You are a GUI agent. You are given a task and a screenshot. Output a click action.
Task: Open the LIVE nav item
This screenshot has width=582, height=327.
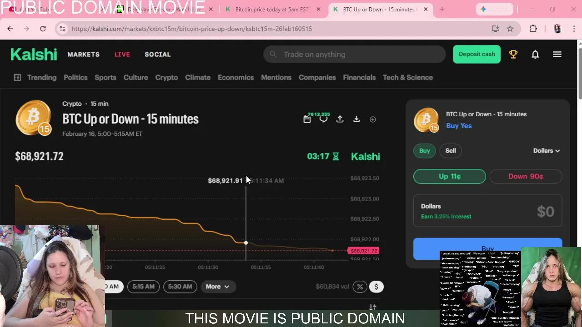pyautogui.click(x=122, y=54)
